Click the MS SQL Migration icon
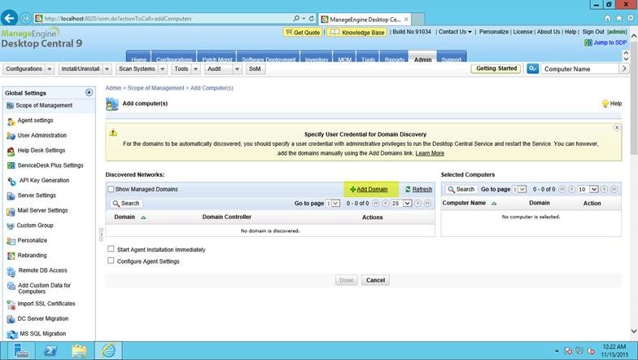The image size is (638, 360). 12,335
